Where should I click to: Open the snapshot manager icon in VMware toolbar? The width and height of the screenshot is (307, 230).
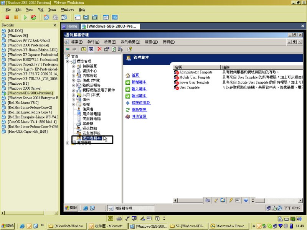tap(64, 17)
